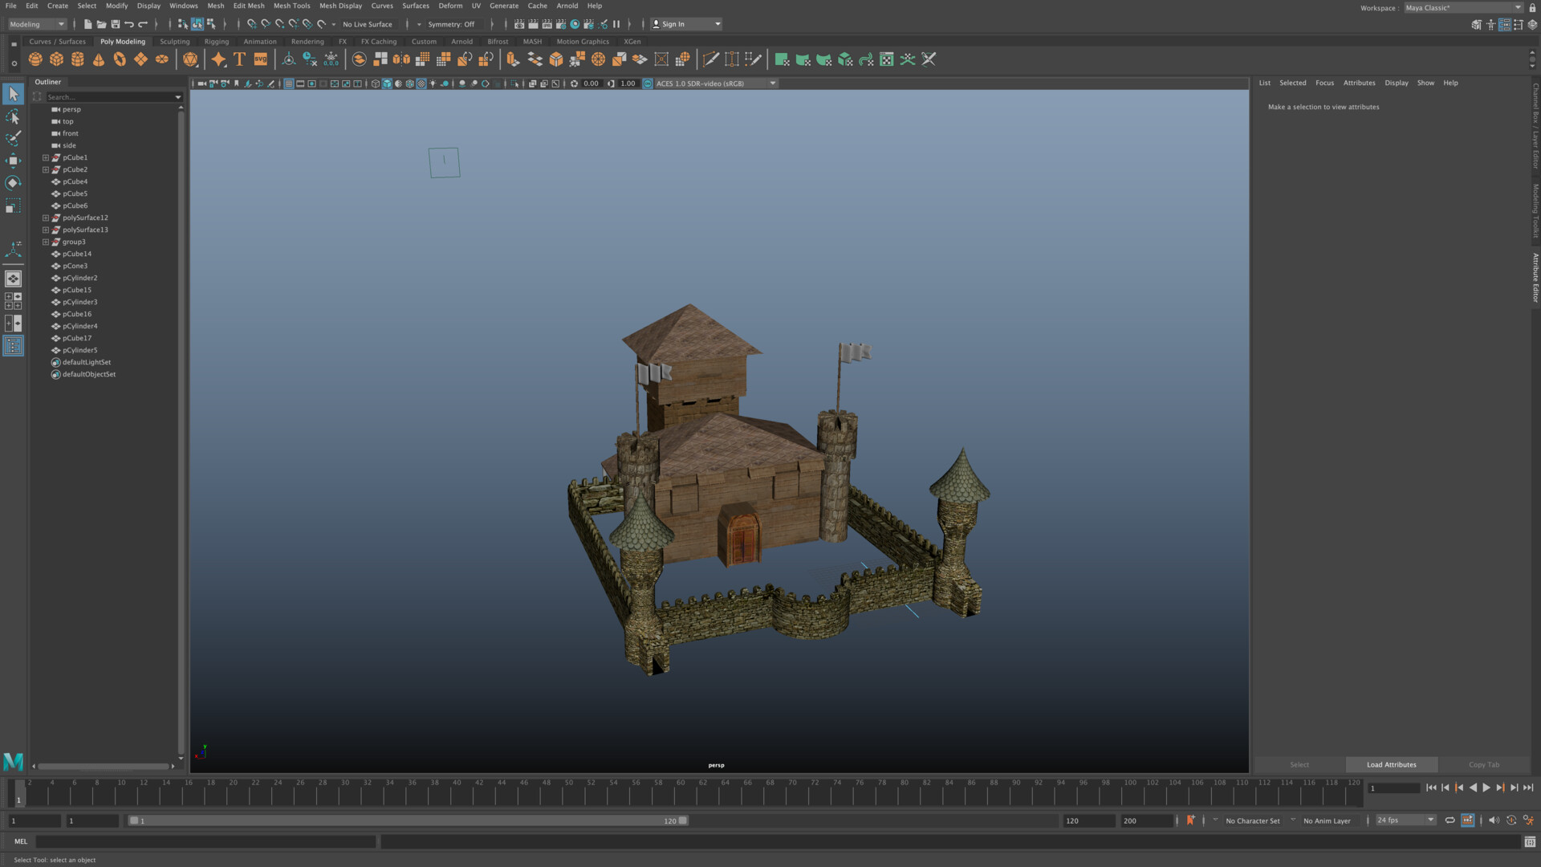The height and width of the screenshot is (867, 1541).
Task: Activate the Rotate tool
Action: [13, 182]
